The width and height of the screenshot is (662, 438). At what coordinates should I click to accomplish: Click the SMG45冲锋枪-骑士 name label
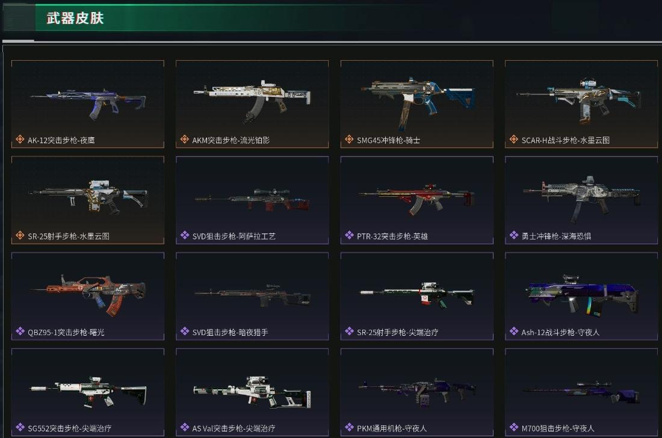[x=388, y=140]
